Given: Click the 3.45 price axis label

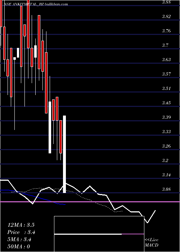Looking at the screenshot, I should (167, 103).
